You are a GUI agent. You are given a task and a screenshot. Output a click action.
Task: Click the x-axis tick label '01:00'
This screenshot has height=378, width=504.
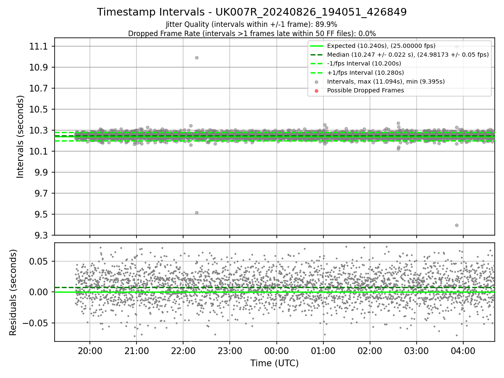tap(323, 351)
